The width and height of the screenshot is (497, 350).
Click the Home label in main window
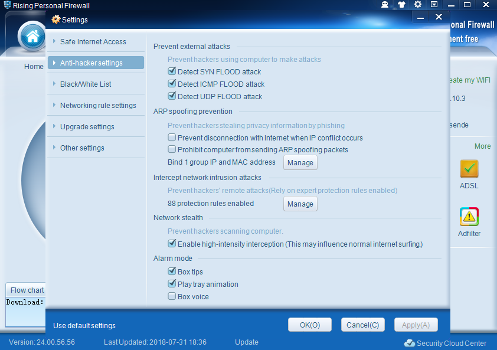(34, 66)
